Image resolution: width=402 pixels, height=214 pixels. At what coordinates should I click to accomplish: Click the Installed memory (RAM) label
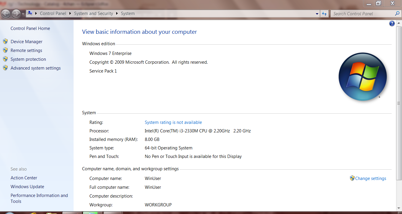114,139
